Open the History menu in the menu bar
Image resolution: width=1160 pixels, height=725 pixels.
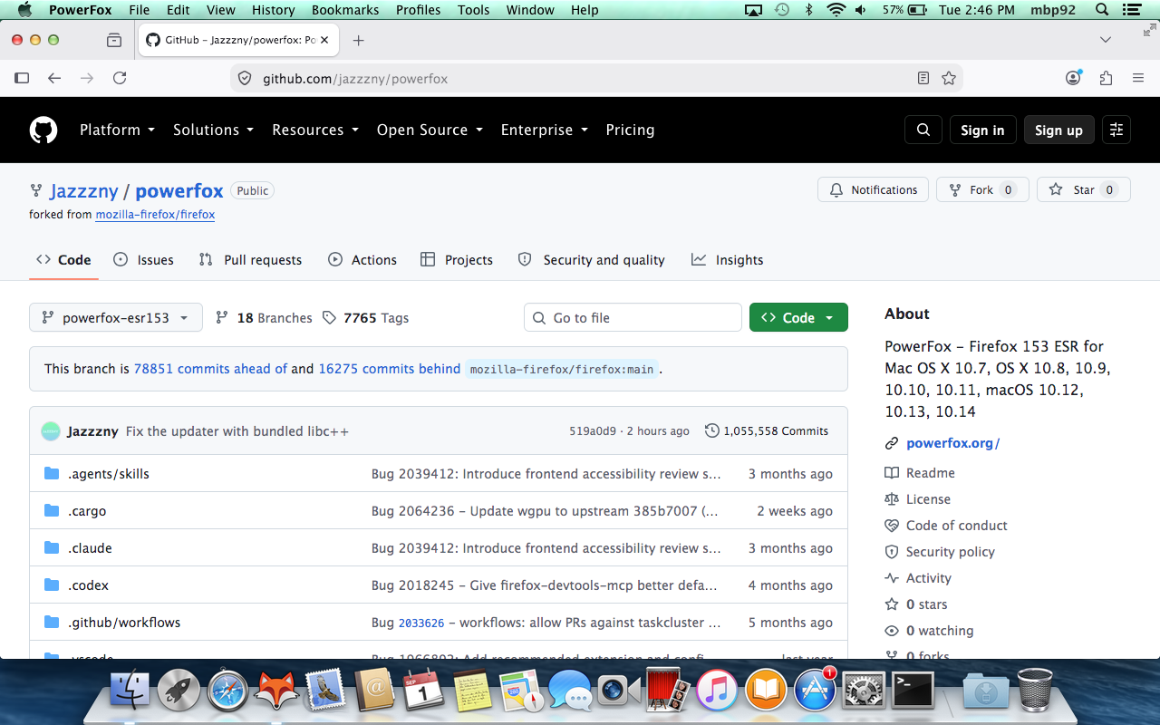coord(273,10)
